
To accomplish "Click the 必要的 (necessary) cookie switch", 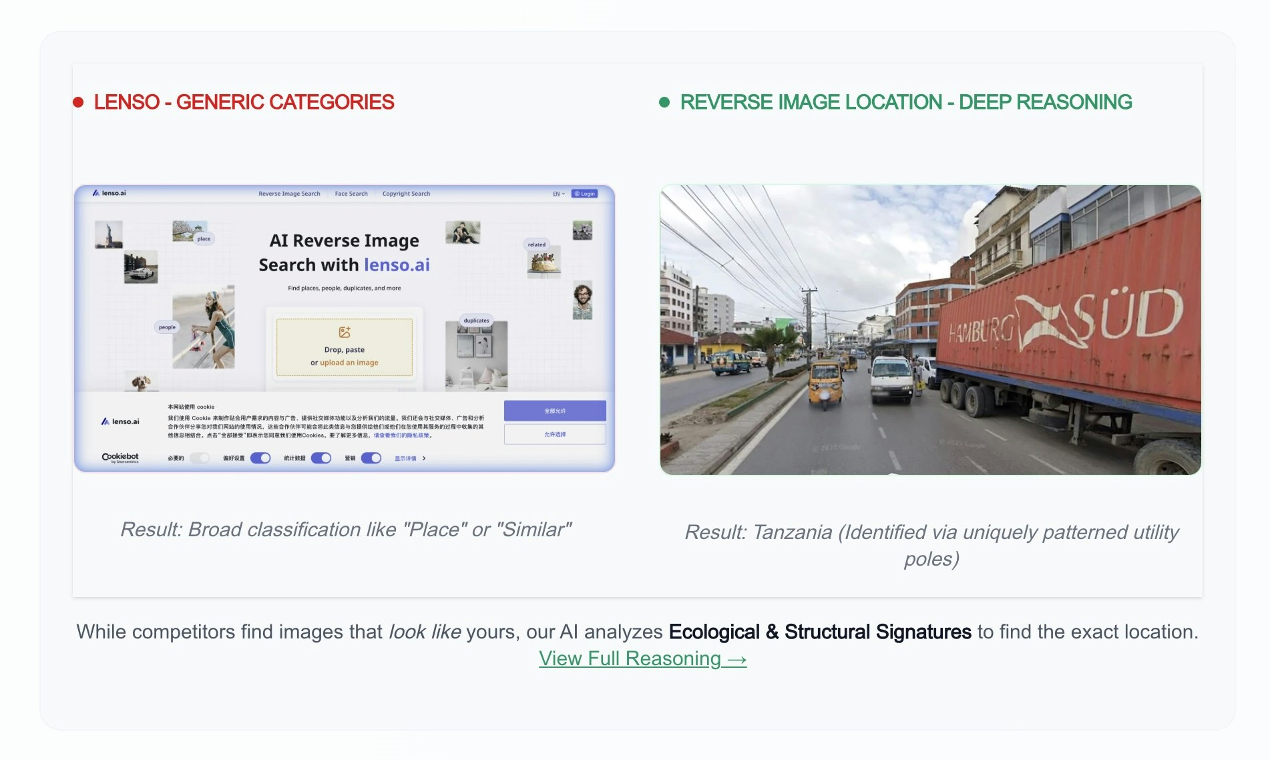I will [199, 458].
